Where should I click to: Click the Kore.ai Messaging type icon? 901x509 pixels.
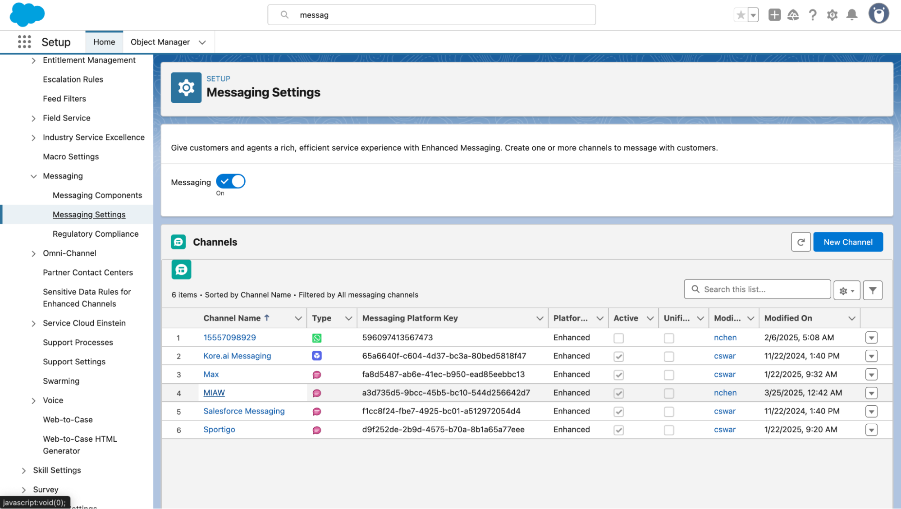pos(317,356)
